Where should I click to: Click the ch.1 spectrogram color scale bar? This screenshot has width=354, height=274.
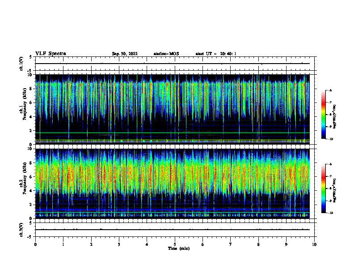[x=324, y=115]
